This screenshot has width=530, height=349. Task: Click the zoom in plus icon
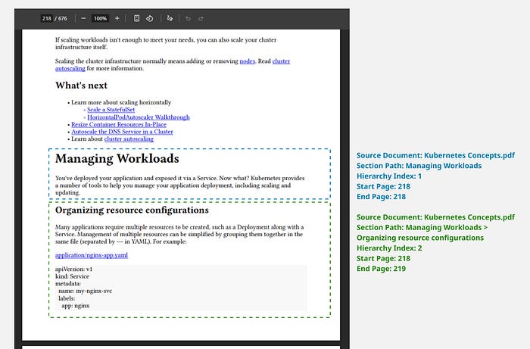point(117,18)
